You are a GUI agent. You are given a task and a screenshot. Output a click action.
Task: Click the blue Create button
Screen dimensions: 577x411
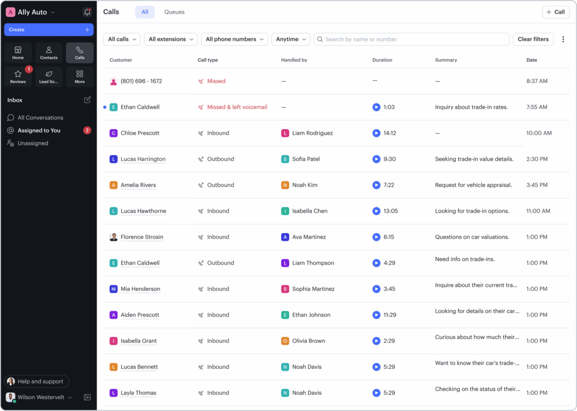(48, 29)
